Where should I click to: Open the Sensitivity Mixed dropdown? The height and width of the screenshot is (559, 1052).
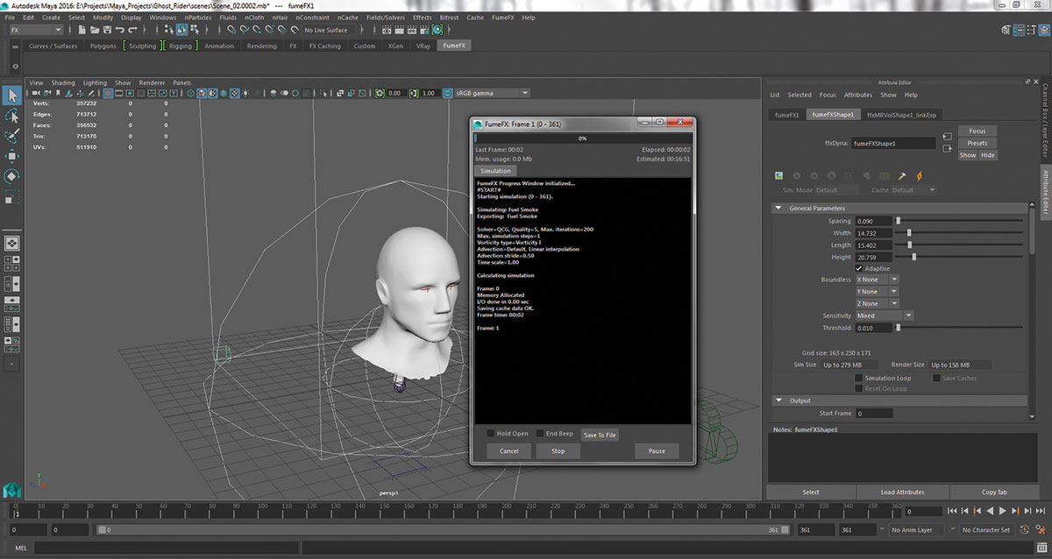(x=885, y=315)
